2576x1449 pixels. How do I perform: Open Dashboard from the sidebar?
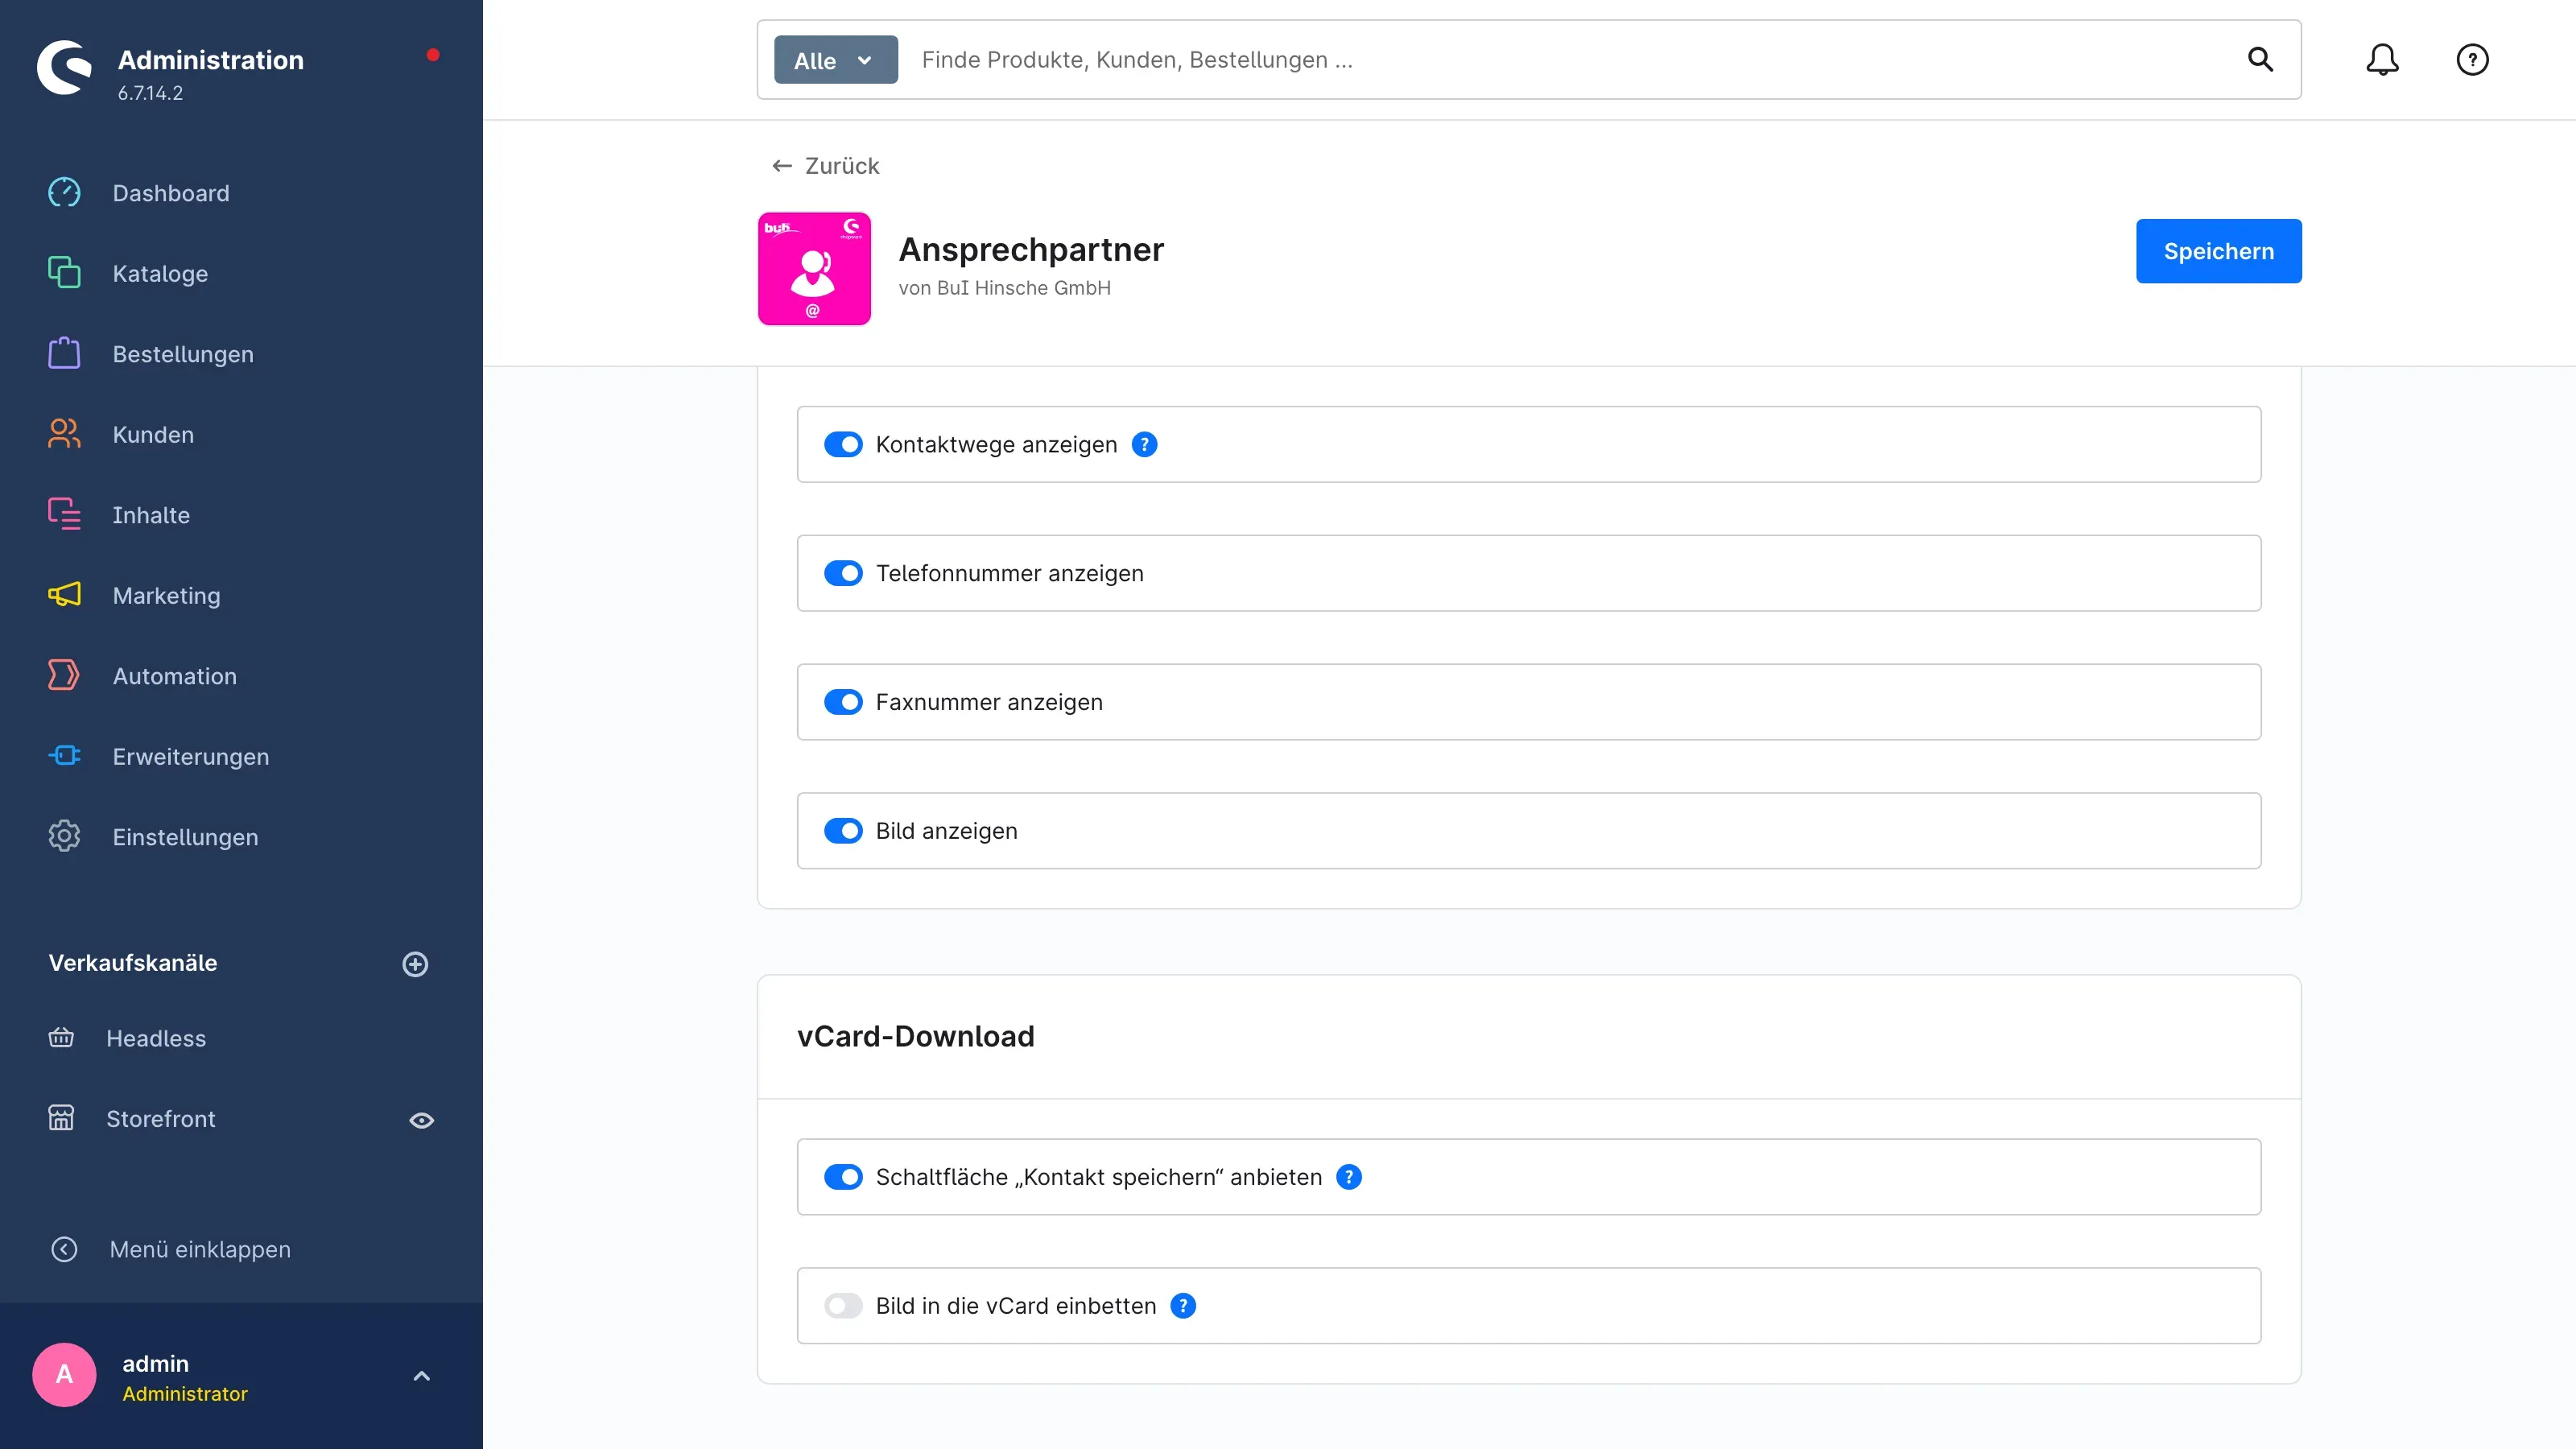tap(171, 193)
